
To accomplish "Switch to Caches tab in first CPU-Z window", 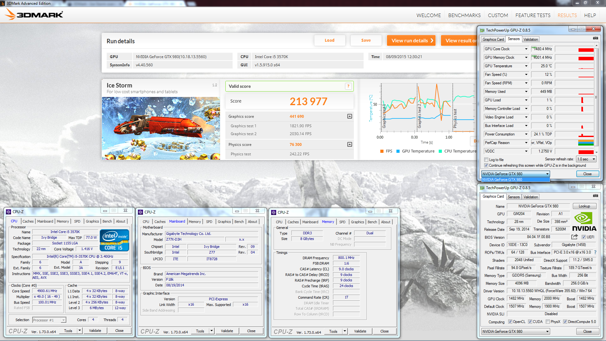I will click(28, 221).
